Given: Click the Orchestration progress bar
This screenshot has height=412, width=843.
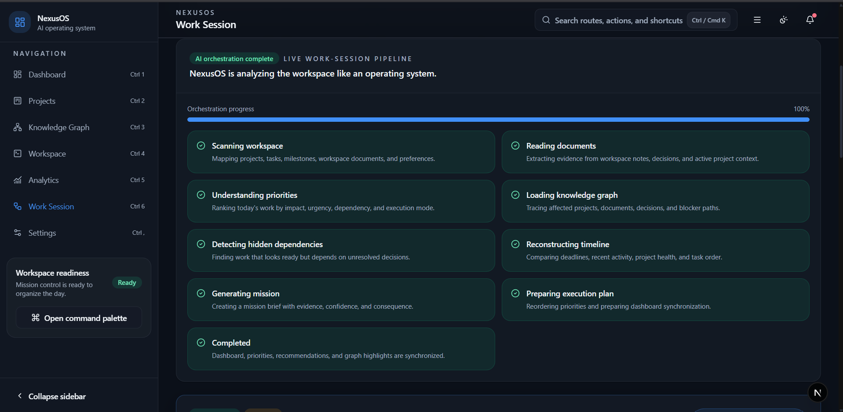Looking at the screenshot, I should tap(498, 120).
